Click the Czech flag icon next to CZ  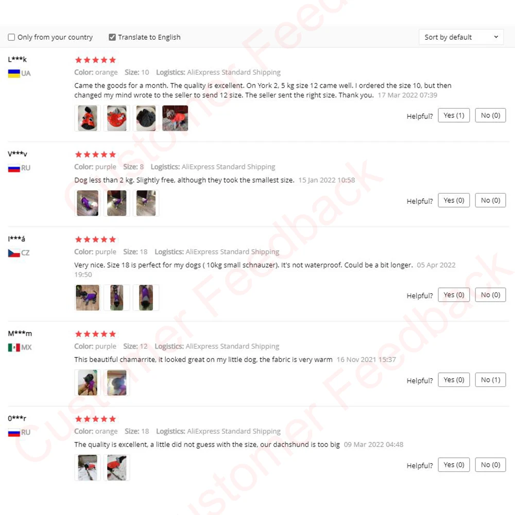click(x=14, y=253)
